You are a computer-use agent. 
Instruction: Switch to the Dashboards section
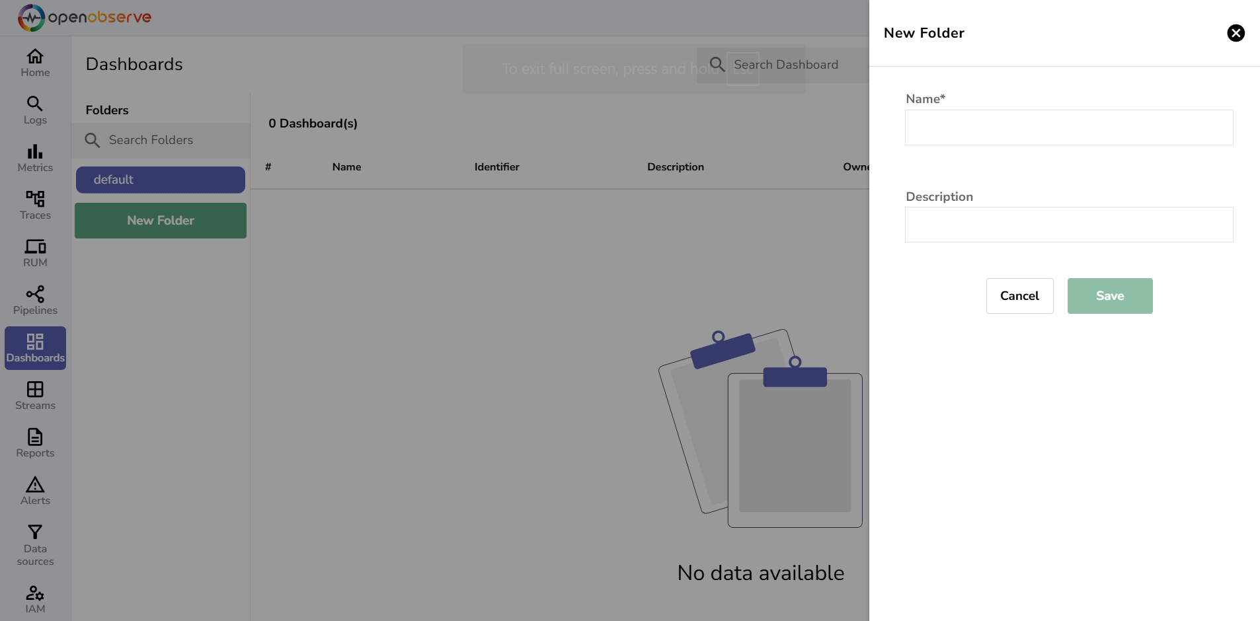click(34, 347)
